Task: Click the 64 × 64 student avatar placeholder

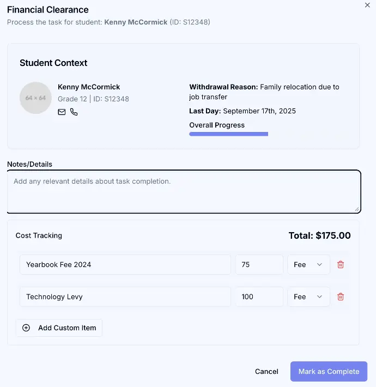Action: point(36,98)
